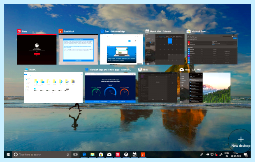The width and height of the screenshot is (255, 162).
Task: Open the People icon in system tray
Action: [x=202, y=155]
